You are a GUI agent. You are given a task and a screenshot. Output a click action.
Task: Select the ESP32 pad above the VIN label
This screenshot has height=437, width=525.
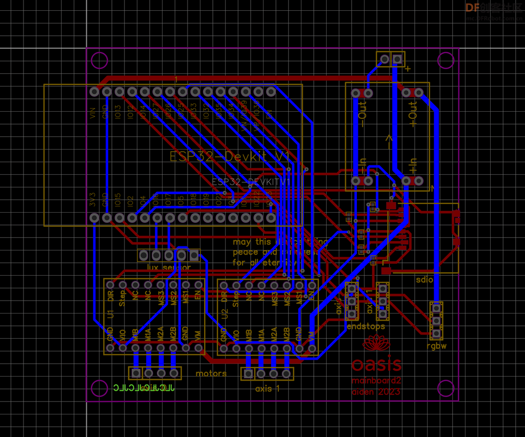(94, 91)
